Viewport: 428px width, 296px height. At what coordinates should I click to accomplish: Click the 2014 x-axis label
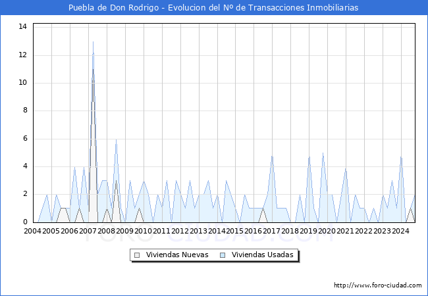pos(217,231)
